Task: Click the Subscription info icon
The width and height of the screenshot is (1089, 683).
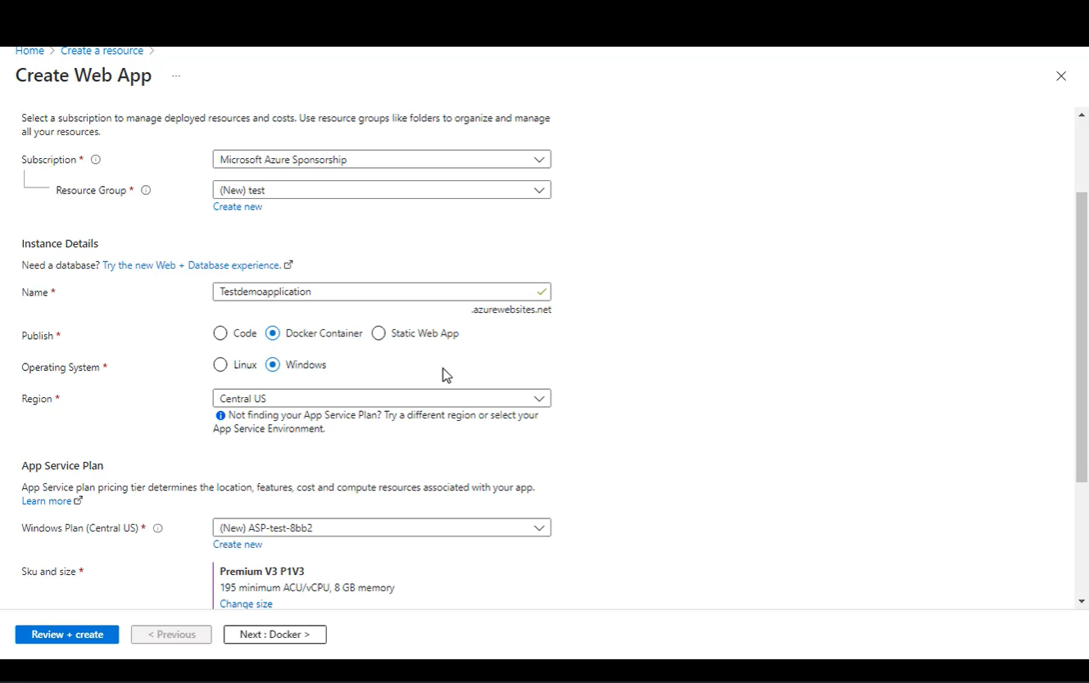Action: click(96, 160)
